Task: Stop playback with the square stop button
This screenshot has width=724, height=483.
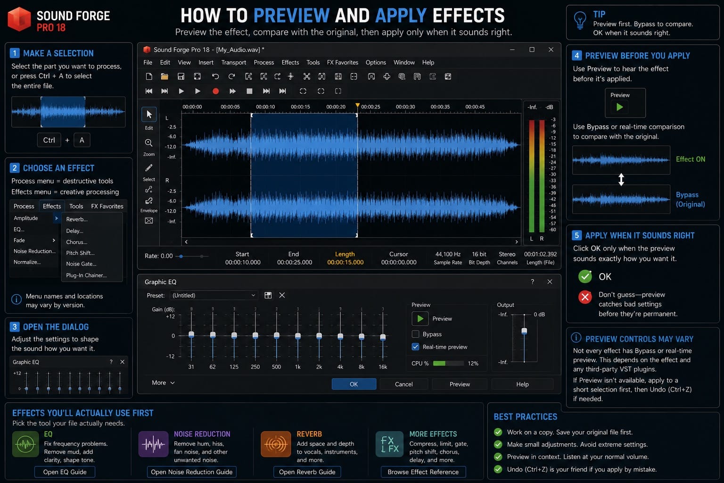Action: [x=249, y=91]
